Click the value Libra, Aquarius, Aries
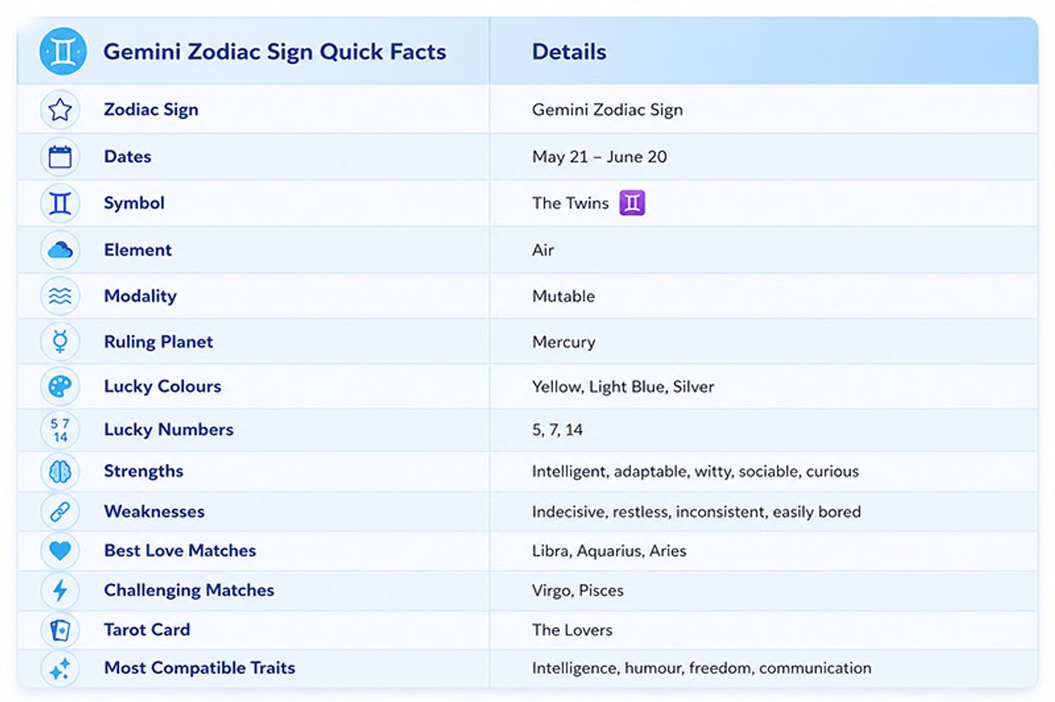 [x=609, y=551]
